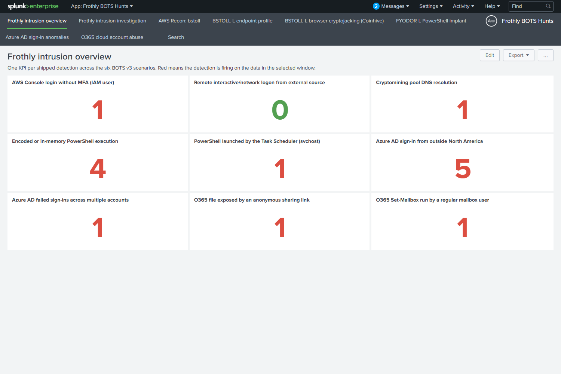Click the PowerShell Task Scheduler value 1
The width and height of the screenshot is (561, 374).
280,169
